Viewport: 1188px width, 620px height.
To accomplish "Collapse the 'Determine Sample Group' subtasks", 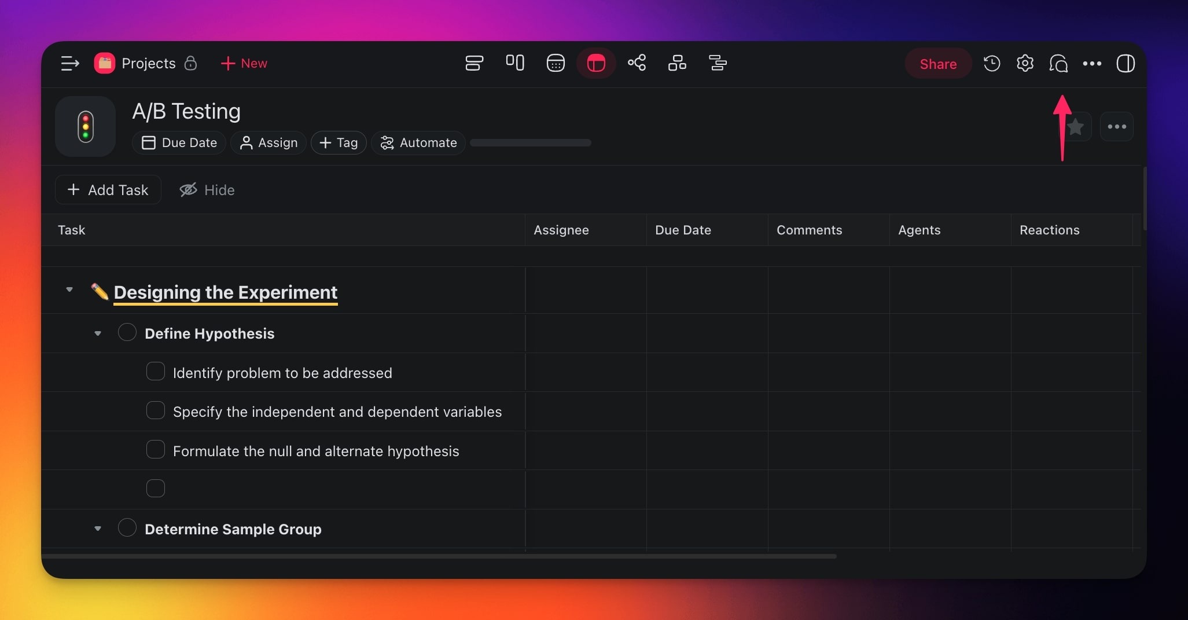I will 98,529.
